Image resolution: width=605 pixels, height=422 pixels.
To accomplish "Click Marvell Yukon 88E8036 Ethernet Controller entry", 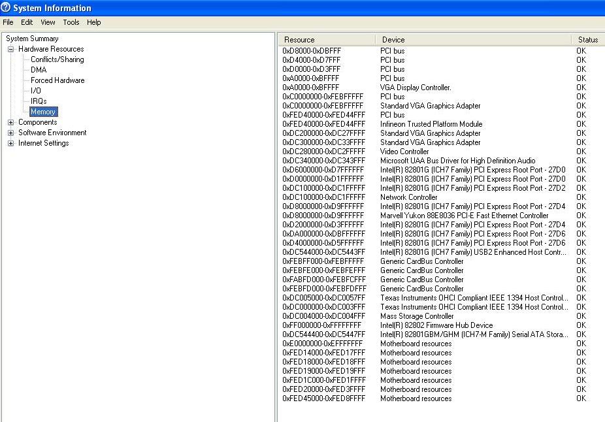I will 464,216.
